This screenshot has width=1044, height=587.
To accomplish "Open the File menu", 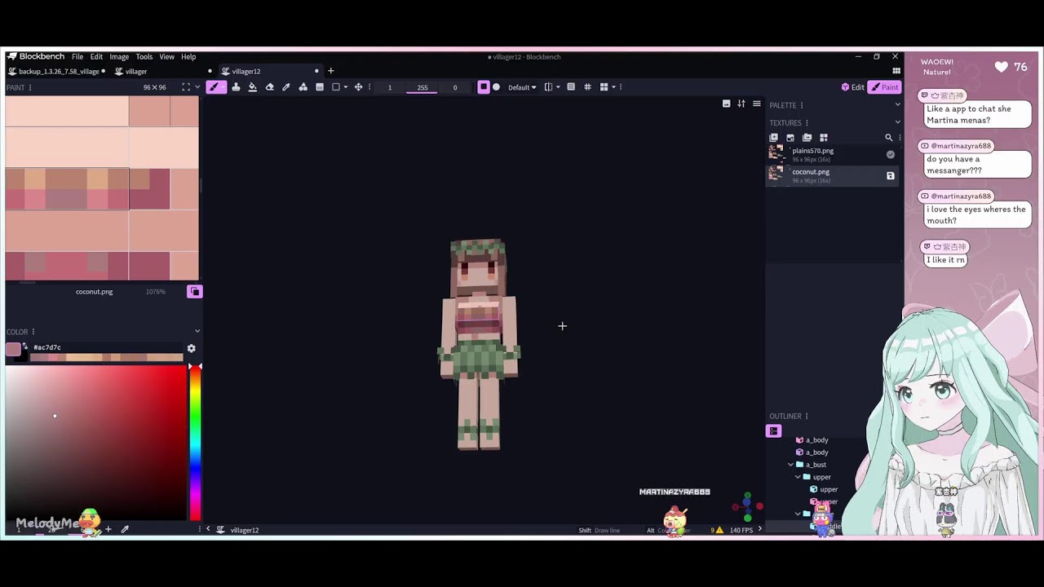I will (77, 57).
